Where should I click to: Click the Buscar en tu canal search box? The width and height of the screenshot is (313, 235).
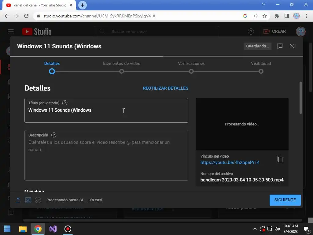156,32
